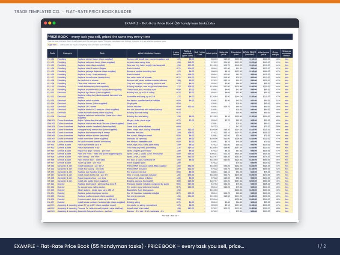
Task: Click the 'Labor hours' column header
Action: [176, 53]
